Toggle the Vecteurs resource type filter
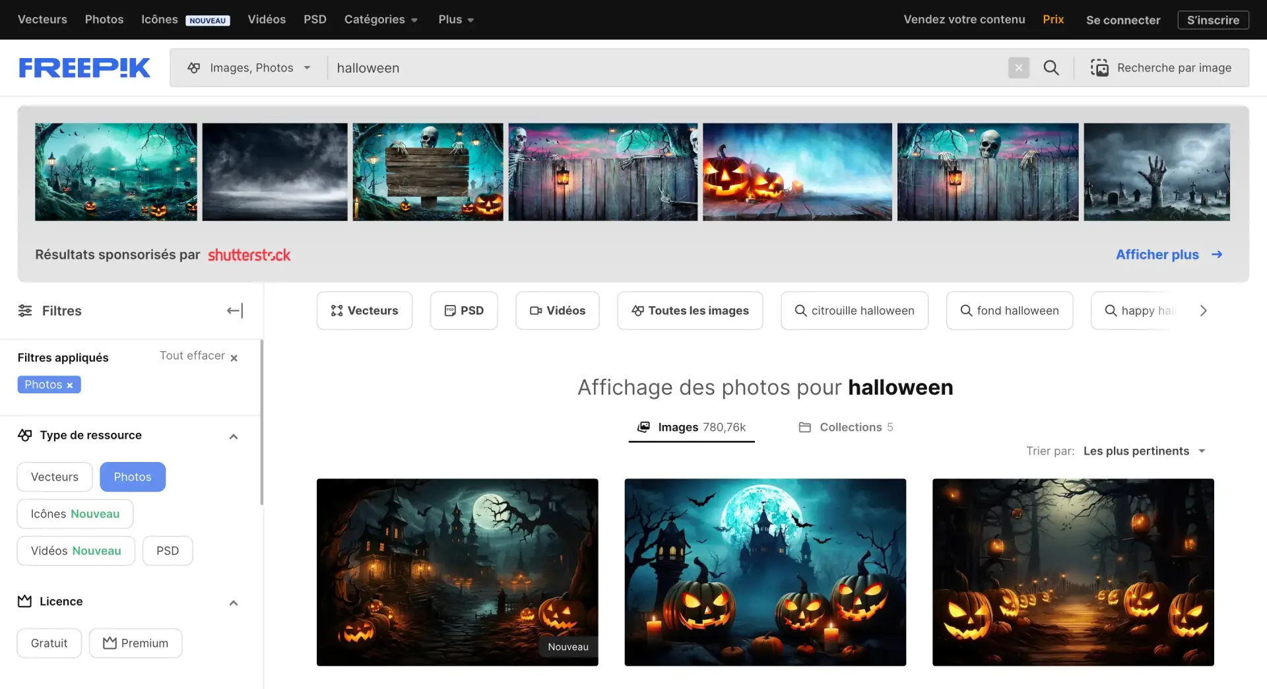The height and width of the screenshot is (689, 1267). pos(55,477)
